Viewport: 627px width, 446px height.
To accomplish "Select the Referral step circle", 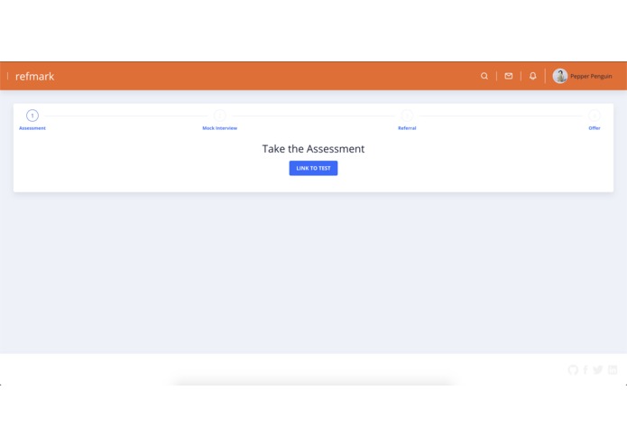I will 407,116.
